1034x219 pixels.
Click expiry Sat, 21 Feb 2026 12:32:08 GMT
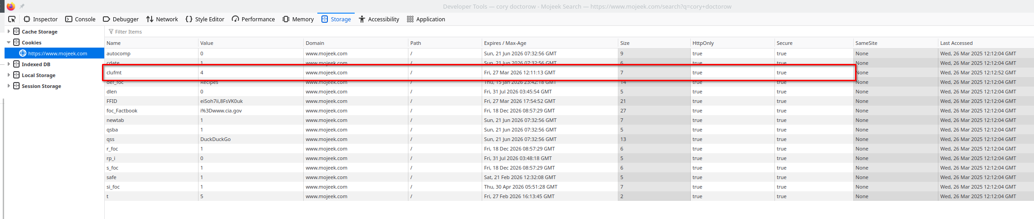point(520,177)
